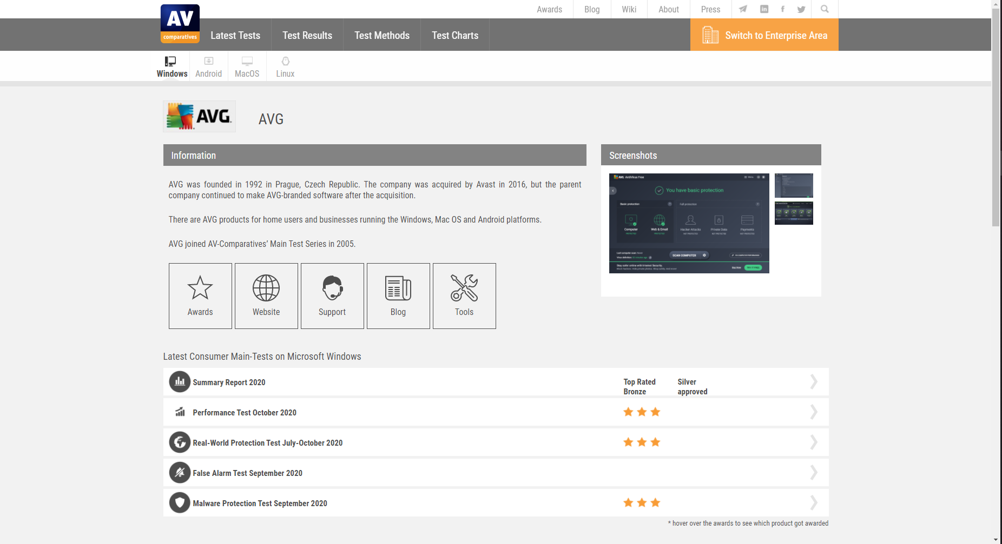
Task: Click the Screenshots section header
Action: point(711,155)
